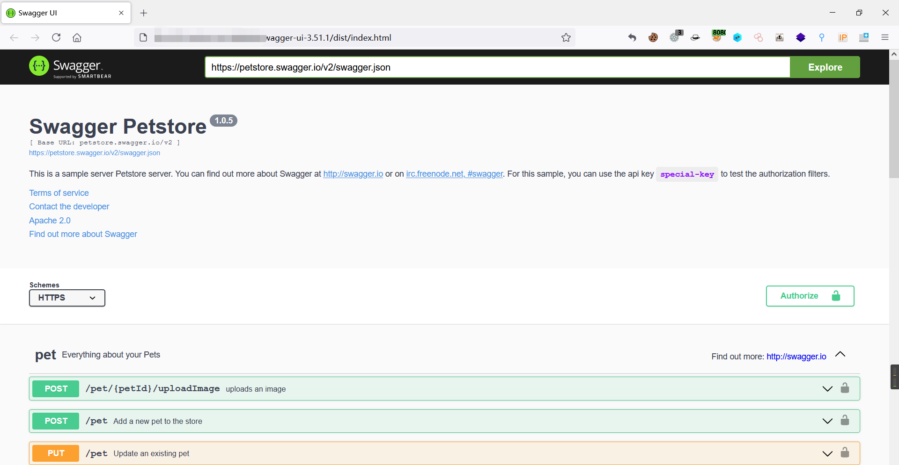
Task: Bookmark this page with the star icon
Action: (x=566, y=37)
